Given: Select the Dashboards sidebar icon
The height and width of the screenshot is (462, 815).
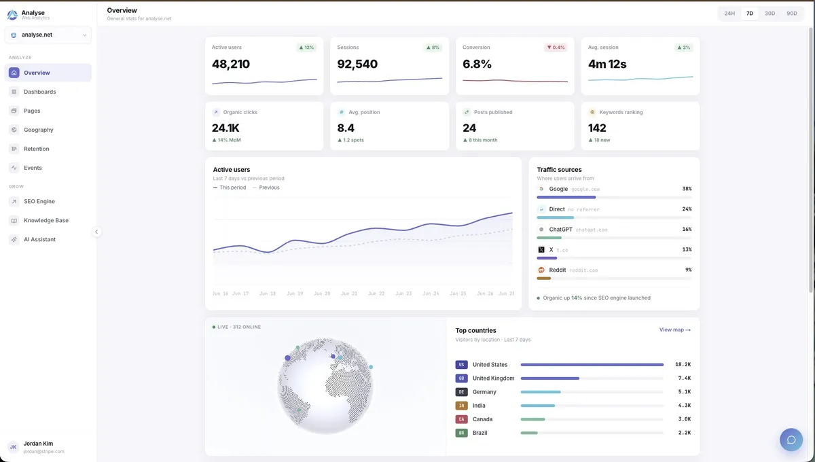Looking at the screenshot, I should tap(14, 92).
